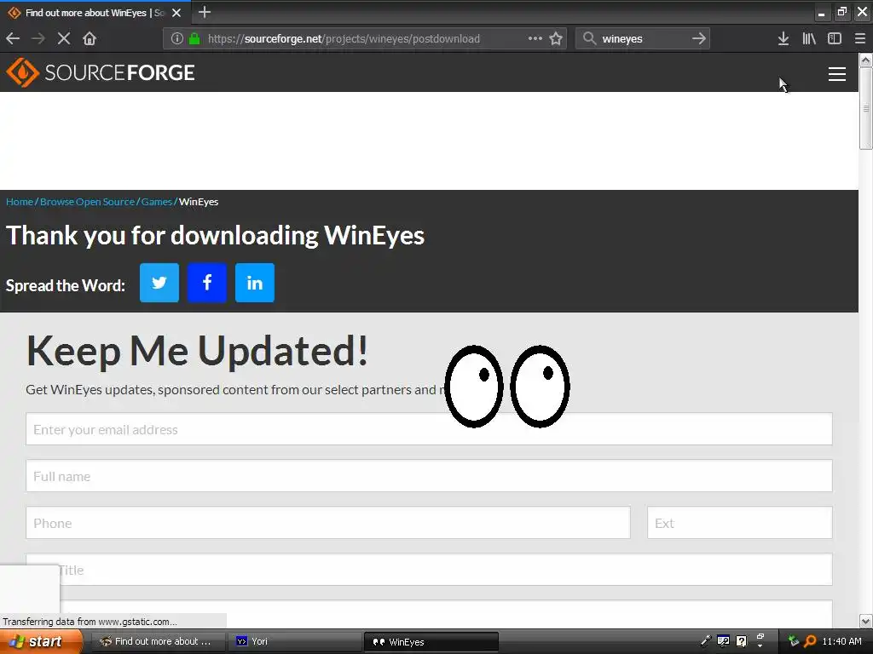Click the floating WinEyes eyes window
The height and width of the screenshot is (654, 873).
point(506,386)
